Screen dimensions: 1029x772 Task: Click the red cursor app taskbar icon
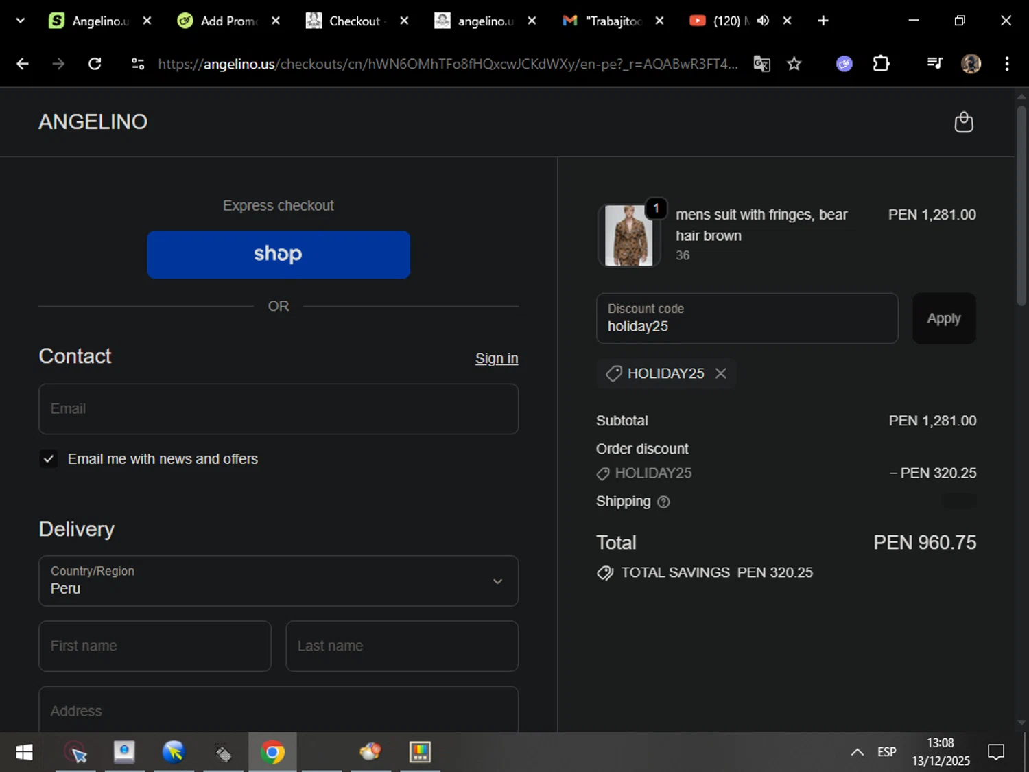pyautogui.click(x=75, y=753)
